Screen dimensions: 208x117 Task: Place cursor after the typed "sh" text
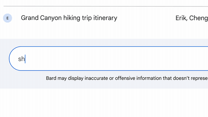[25, 59]
